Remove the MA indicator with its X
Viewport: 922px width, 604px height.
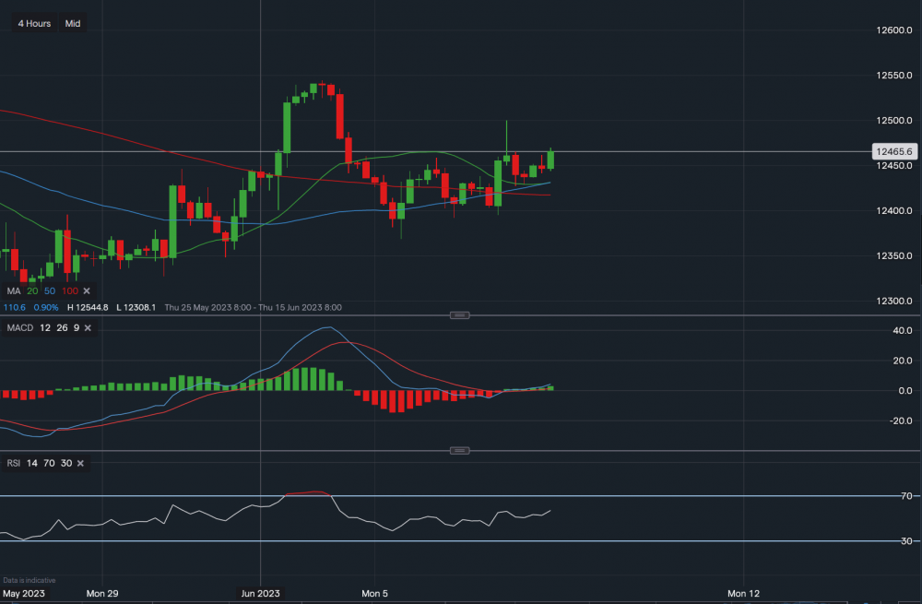pos(85,291)
